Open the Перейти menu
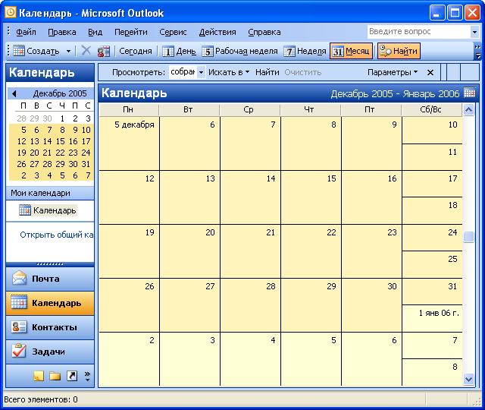The height and width of the screenshot is (410, 485). pos(131,32)
